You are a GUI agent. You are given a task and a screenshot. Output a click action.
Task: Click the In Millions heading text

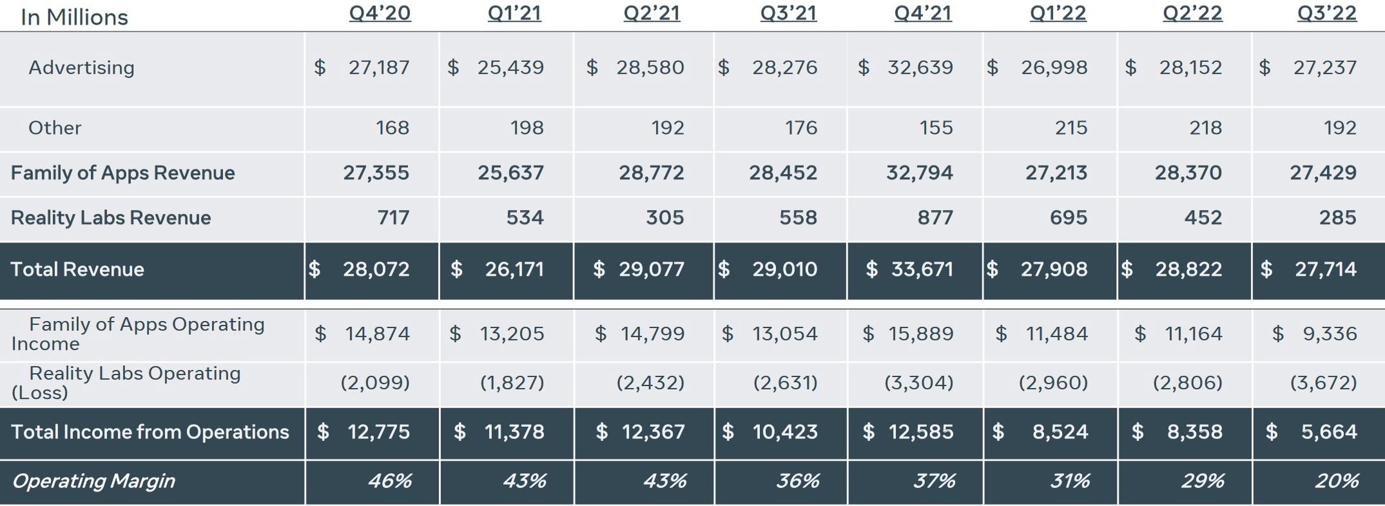point(74,17)
